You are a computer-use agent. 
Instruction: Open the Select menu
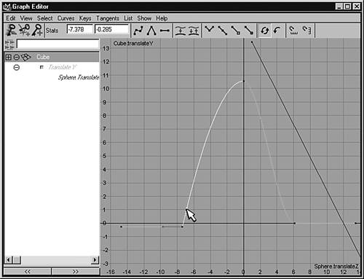[x=44, y=18]
